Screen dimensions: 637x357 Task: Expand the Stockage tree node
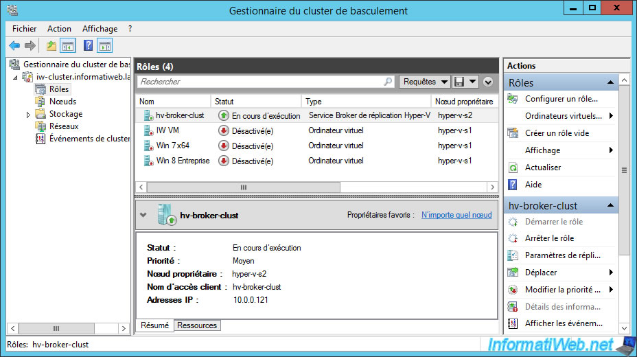click(28, 115)
